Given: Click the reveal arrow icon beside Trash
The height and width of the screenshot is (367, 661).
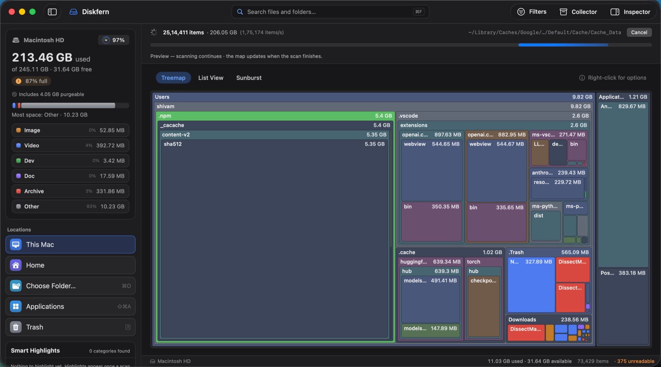Looking at the screenshot, I should click(x=128, y=327).
